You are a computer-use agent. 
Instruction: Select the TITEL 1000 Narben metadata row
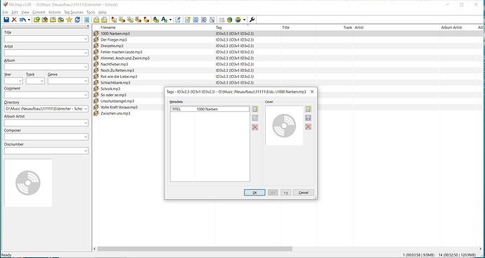209,109
